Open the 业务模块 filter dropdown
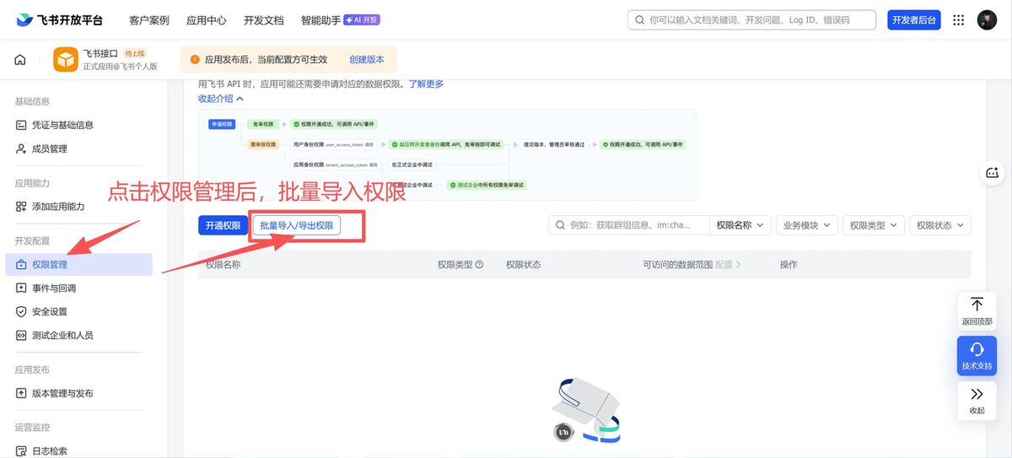 coord(807,225)
